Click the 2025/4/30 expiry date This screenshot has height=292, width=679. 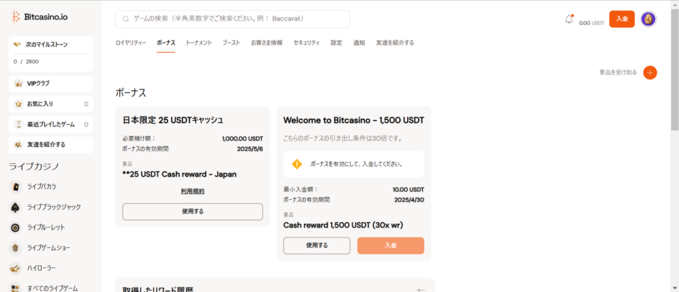[409, 199]
